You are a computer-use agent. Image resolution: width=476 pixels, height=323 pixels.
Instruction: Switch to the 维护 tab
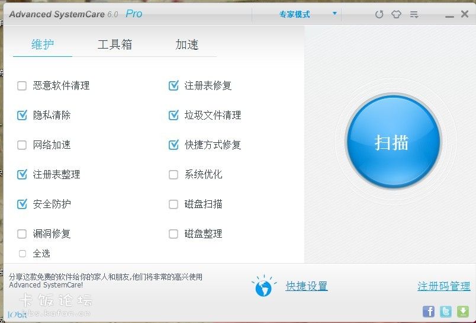point(43,44)
